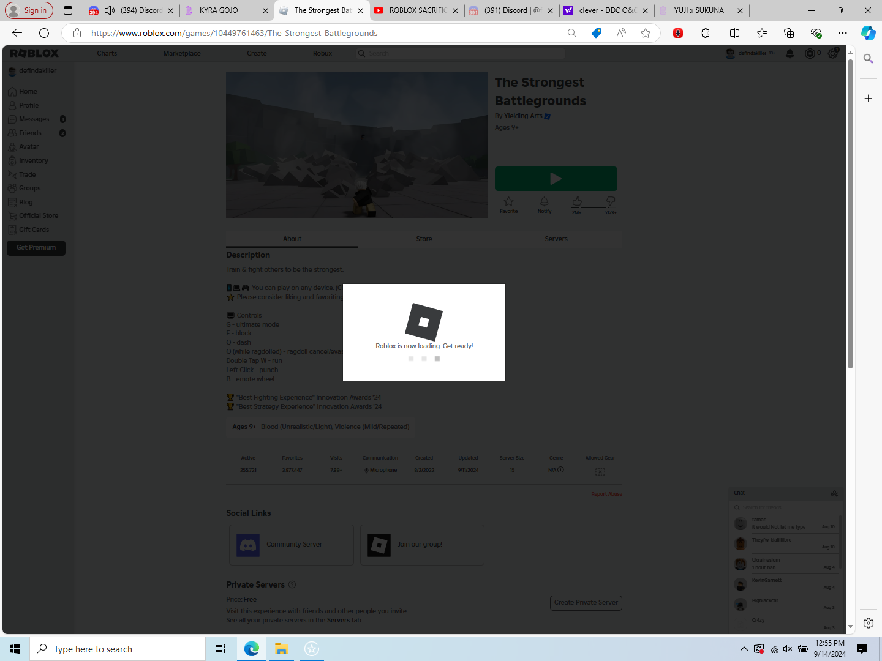Open browser extensions puzzle icon

(706, 33)
